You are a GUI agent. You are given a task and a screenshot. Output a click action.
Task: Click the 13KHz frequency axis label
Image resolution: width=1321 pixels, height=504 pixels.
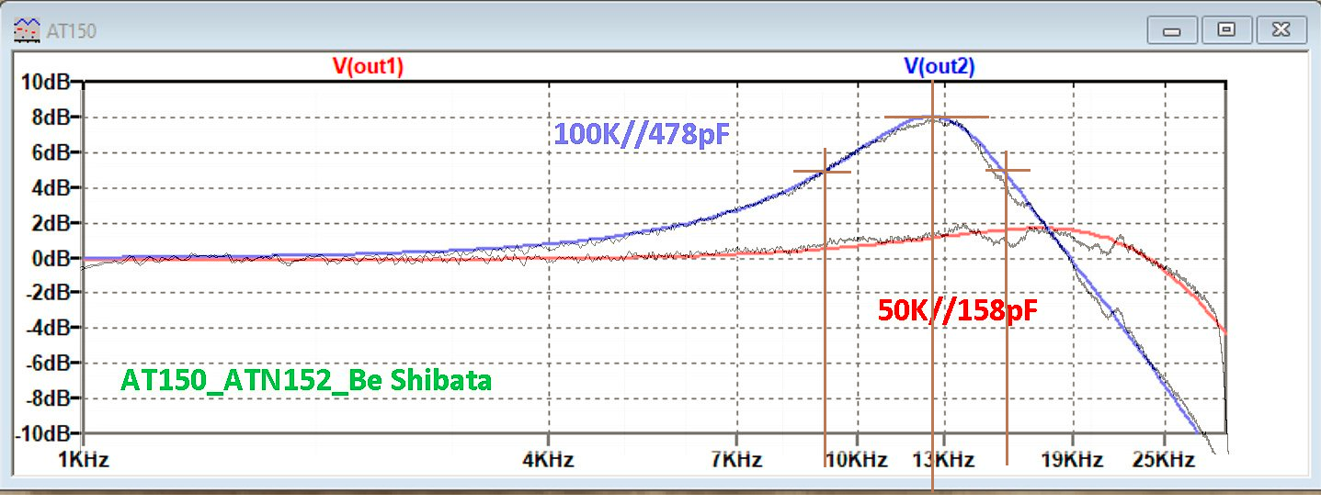point(944,459)
